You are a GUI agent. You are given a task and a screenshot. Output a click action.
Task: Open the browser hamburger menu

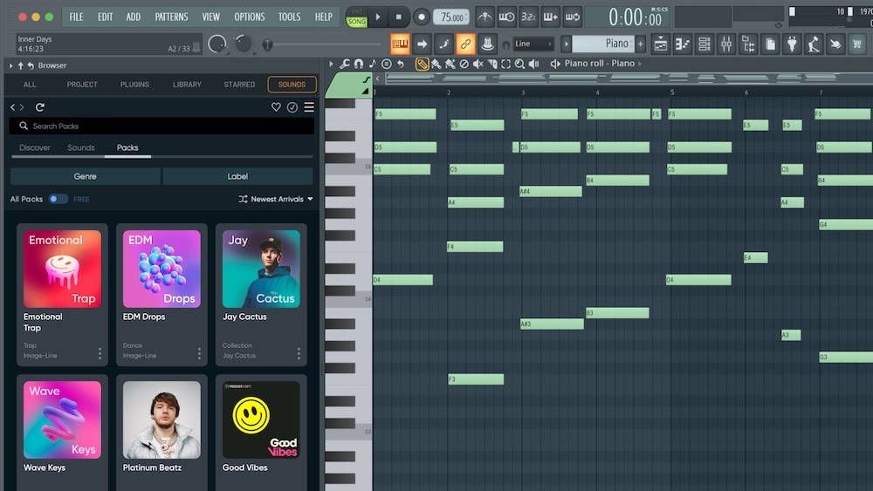[x=309, y=107]
